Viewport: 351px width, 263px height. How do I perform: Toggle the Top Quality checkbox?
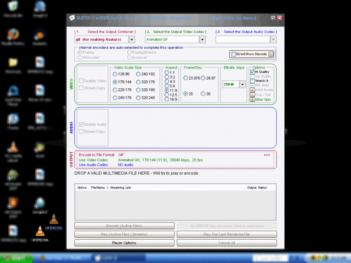click(252, 76)
